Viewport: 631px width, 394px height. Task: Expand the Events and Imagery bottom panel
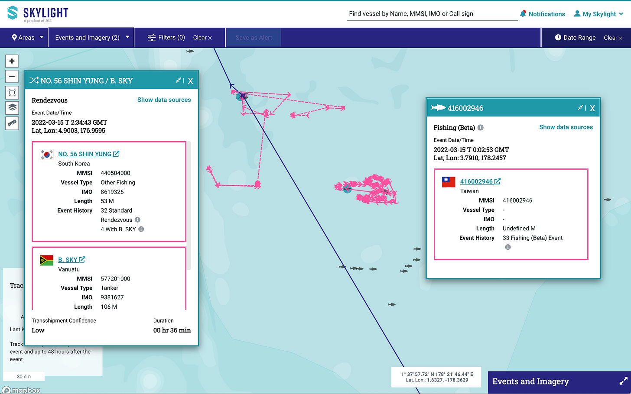click(x=623, y=381)
